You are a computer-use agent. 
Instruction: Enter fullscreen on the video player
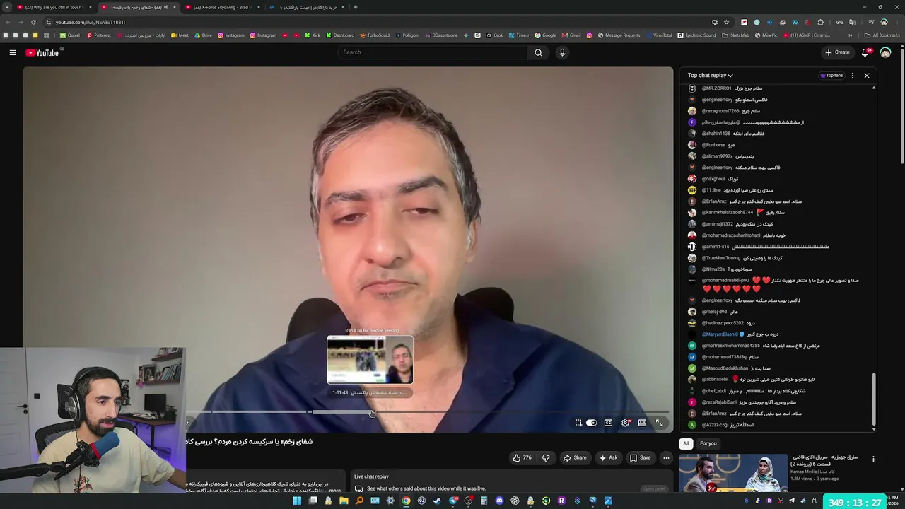[x=660, y=423]
